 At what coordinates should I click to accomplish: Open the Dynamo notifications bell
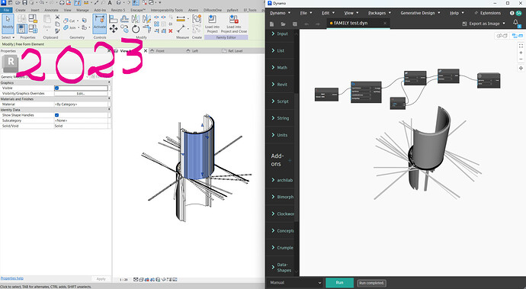click(516, 22)
